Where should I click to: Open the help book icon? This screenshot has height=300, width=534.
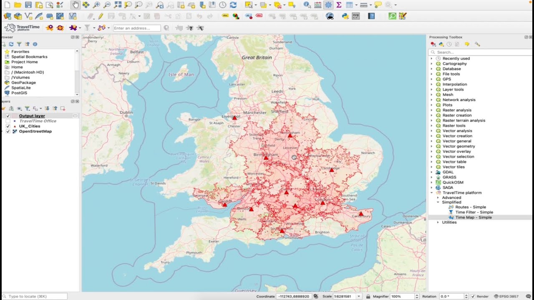pyautogui.click(x=371, y=16)
